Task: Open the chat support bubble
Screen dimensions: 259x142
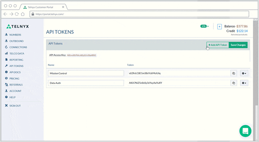Action: (245, 131)
